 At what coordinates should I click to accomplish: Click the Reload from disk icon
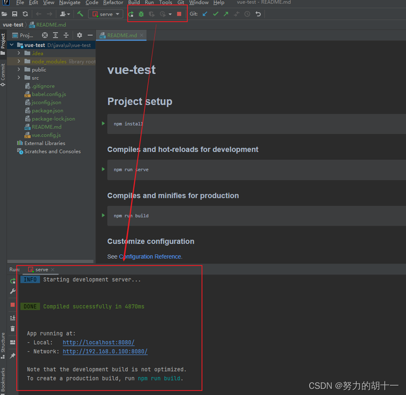tap(25, 14)
